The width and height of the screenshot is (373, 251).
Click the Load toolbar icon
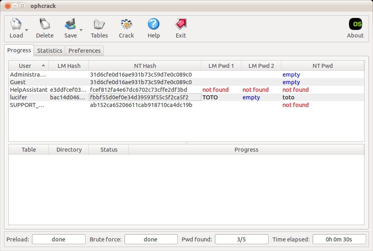click(x=16, y=25)
